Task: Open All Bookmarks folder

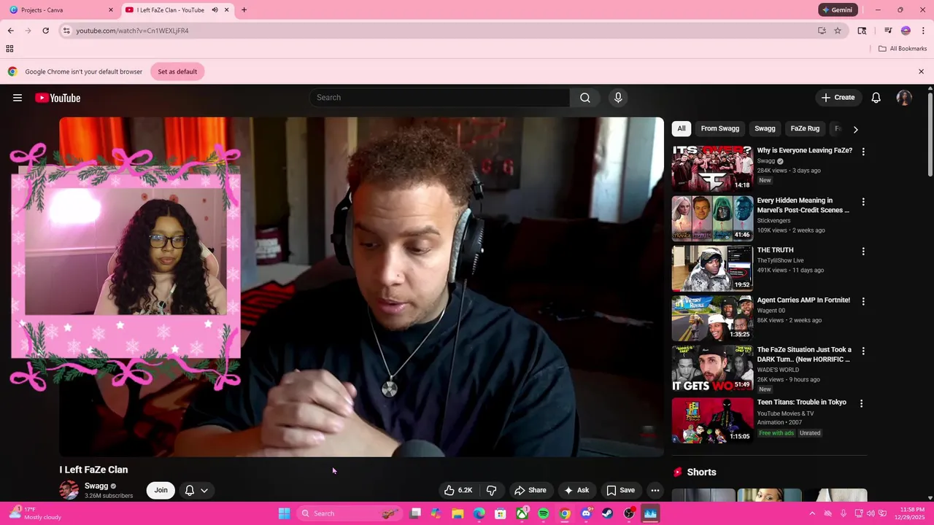Action: [902, 49]
